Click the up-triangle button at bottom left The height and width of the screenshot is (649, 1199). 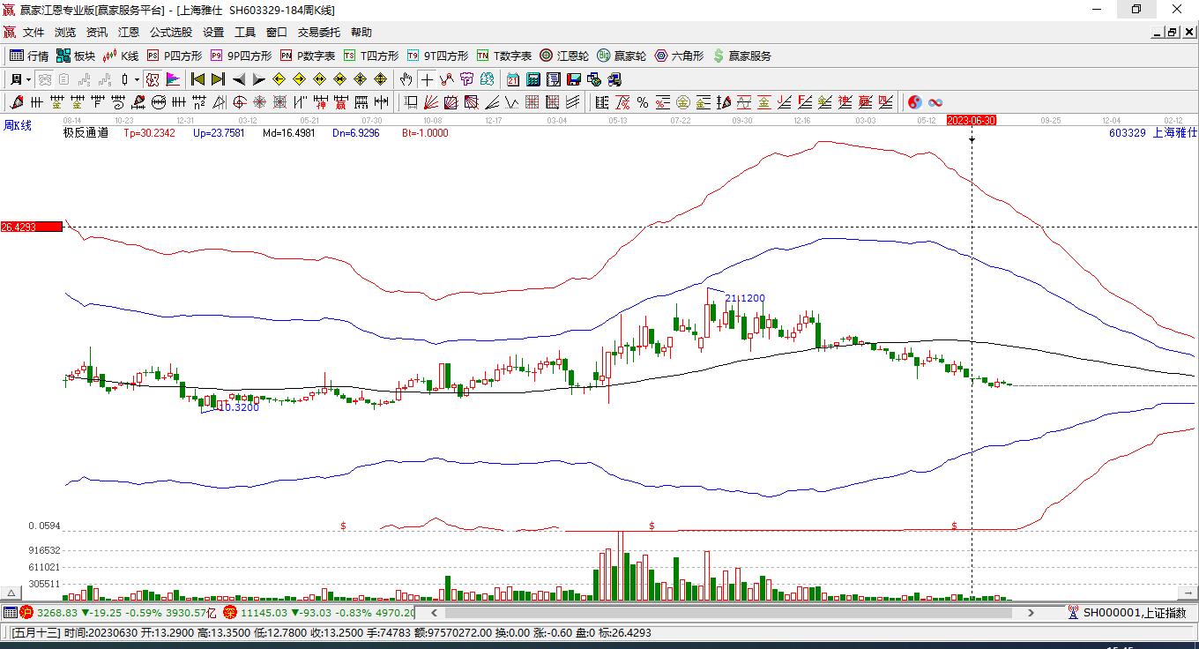pos(11,593)
